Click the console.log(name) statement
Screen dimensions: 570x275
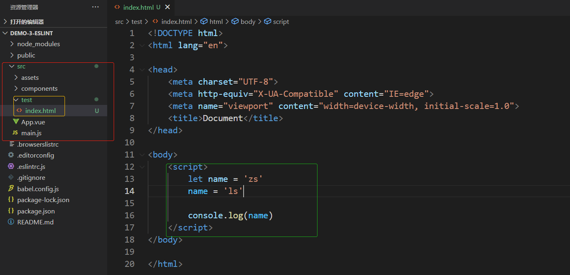[231, 215]
